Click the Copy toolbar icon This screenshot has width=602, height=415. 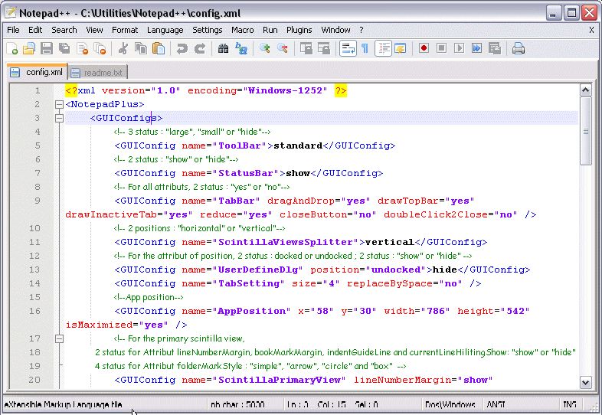tap(141, 49)
